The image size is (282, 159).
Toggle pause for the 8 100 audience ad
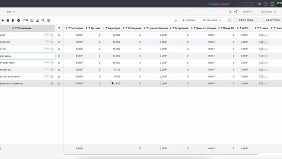click(x=59, y=70)
